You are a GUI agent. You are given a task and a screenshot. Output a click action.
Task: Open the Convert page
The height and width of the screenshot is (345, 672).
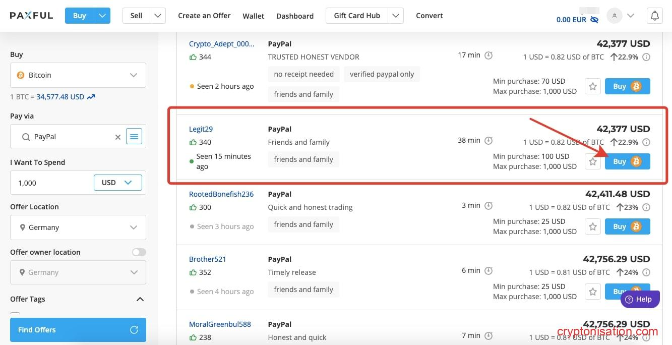429,15
